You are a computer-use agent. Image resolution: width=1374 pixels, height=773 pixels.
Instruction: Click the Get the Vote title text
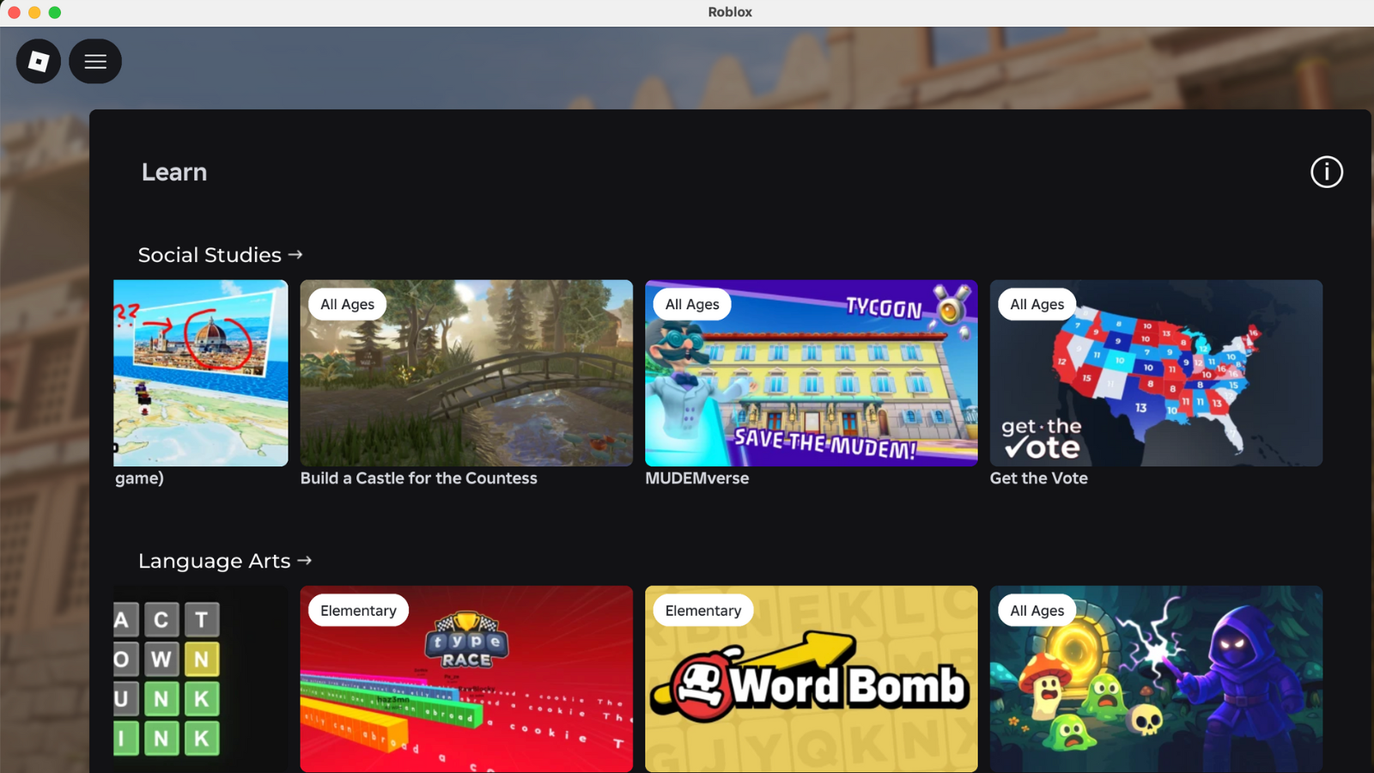[1038, 478]
